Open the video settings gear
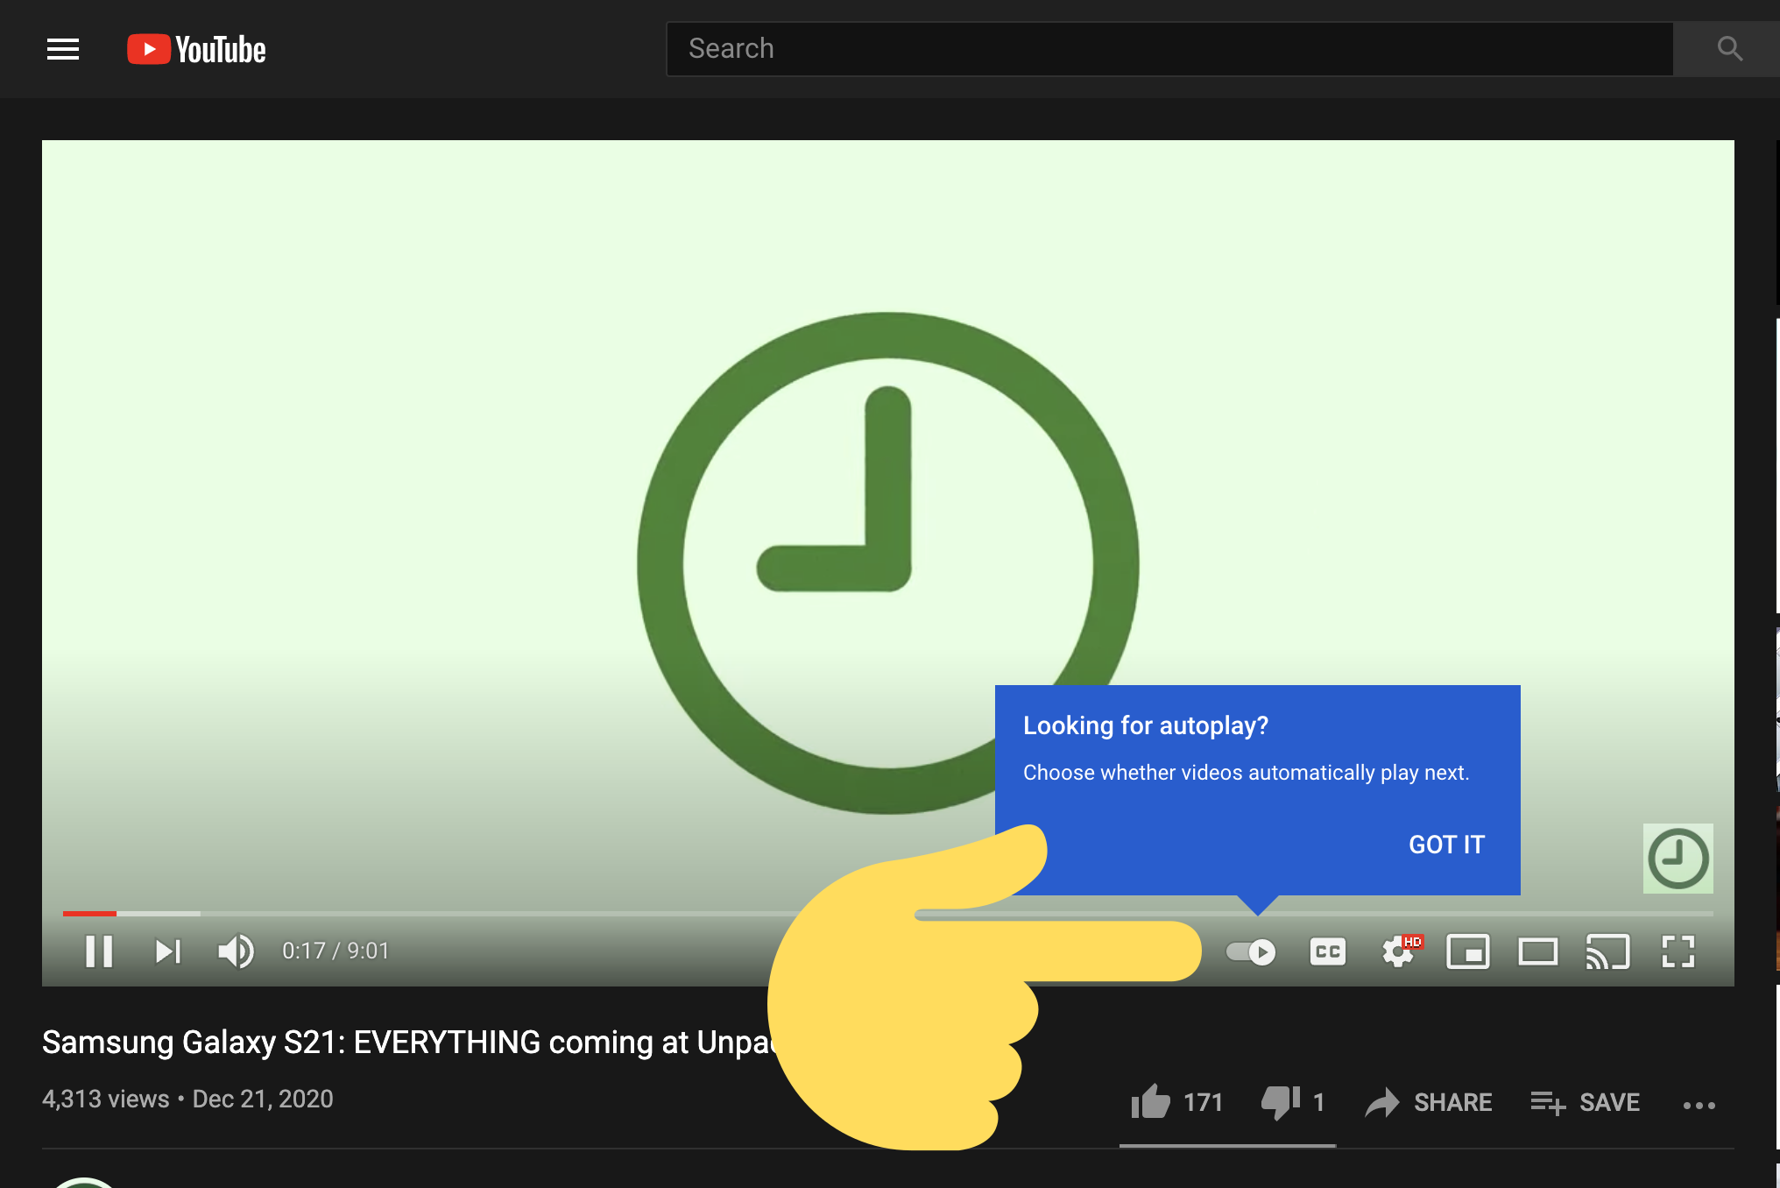Image resolution: width=1780 pixels, height=1188 pixels. tap(1397, 951)
